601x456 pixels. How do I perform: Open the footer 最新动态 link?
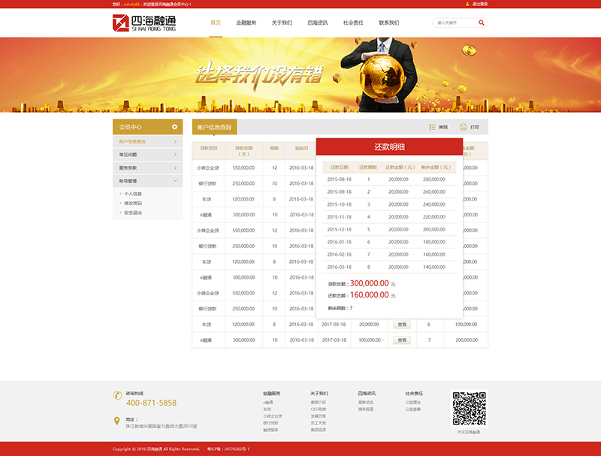coord(366,403)
